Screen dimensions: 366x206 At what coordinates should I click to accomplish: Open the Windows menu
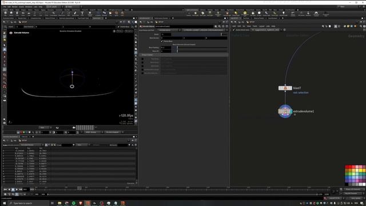[x=29, y=7]
